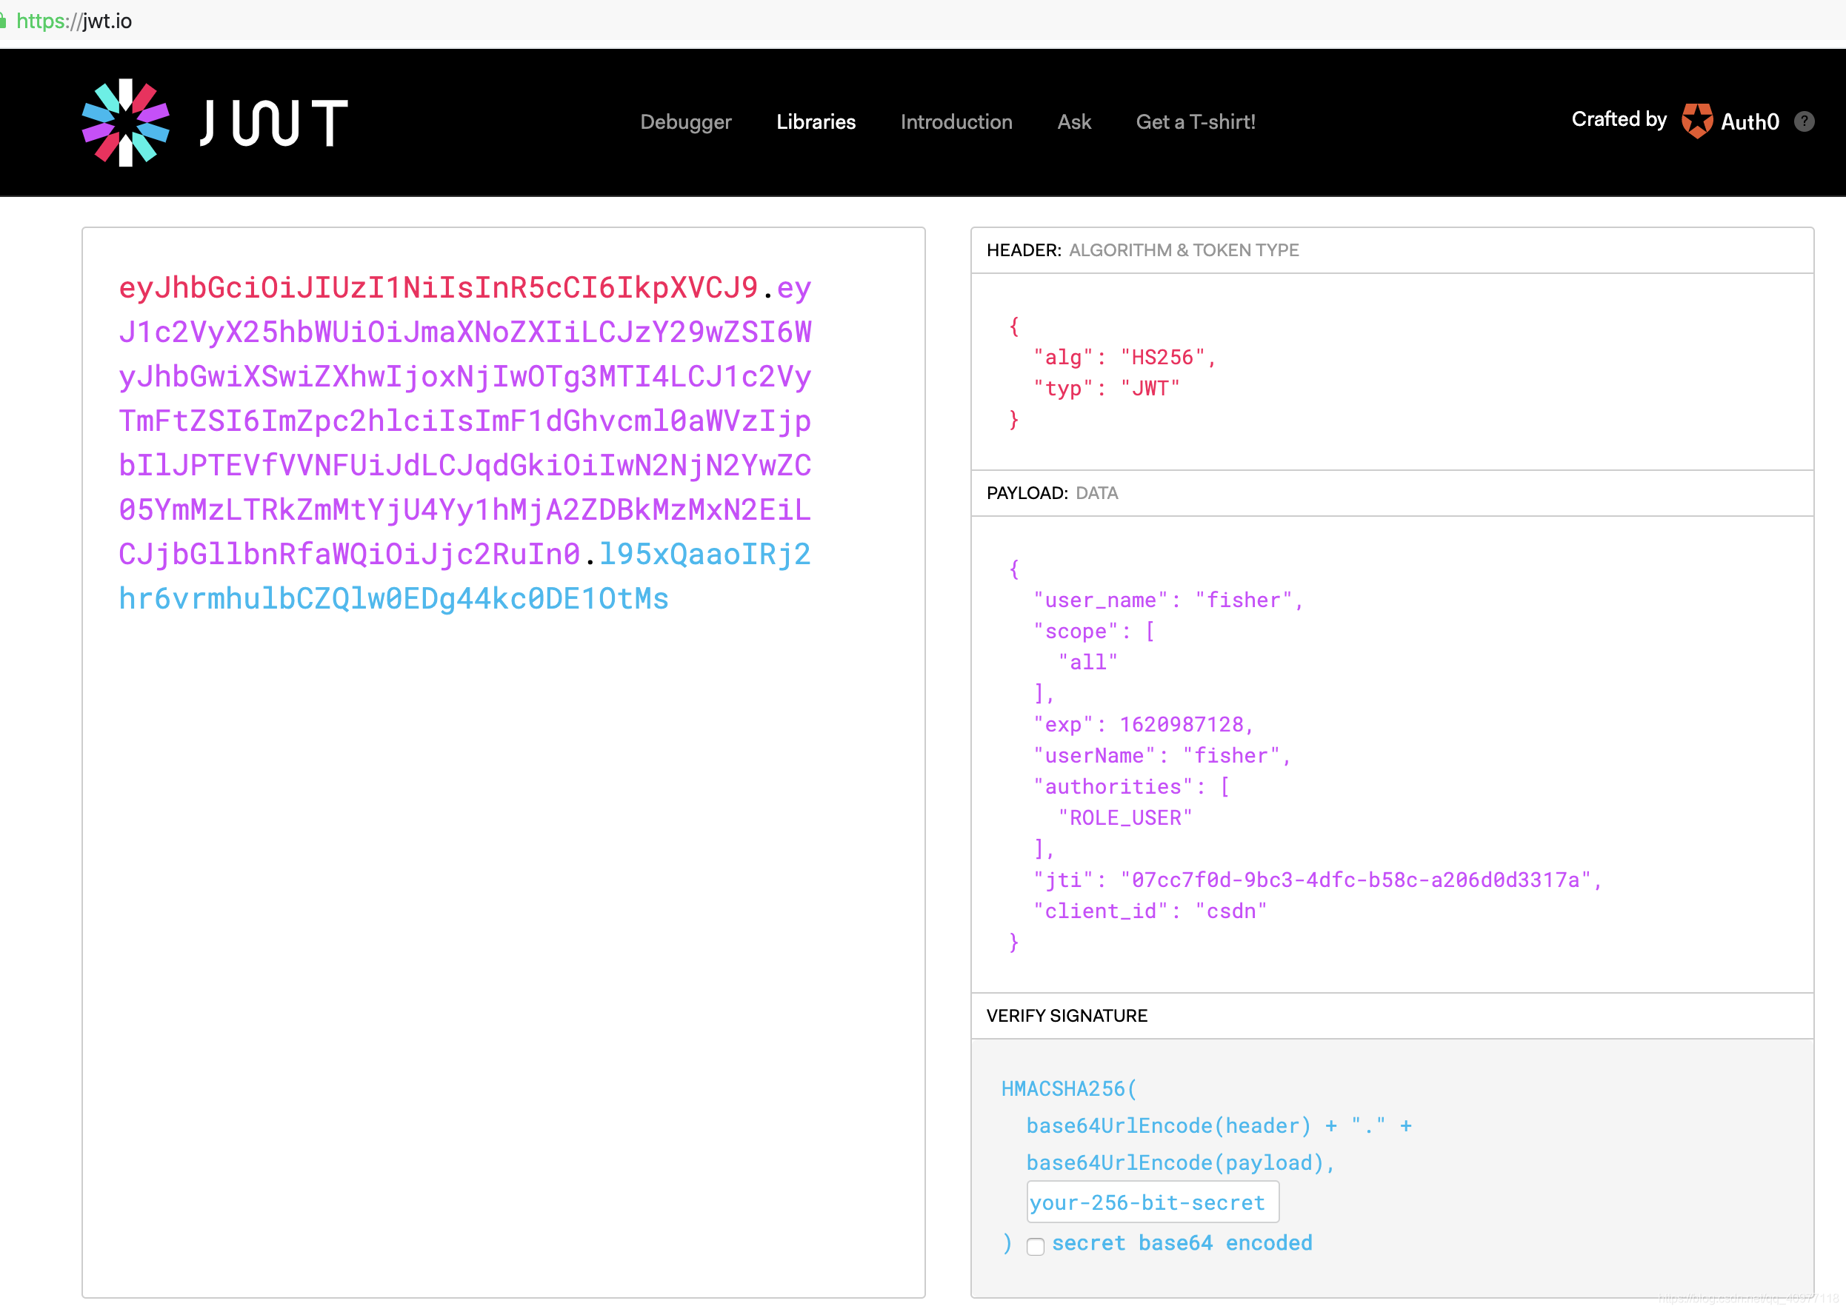Viewport: 1846px width, 1312px height.
Task: Open the Debugger navigation item
Action: pyautogui.click(x=685, y=122)
